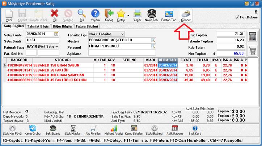Open the Fatura Bilgileri tab
The width and height of the screenshot is (262, 146).
click(86, 26)
